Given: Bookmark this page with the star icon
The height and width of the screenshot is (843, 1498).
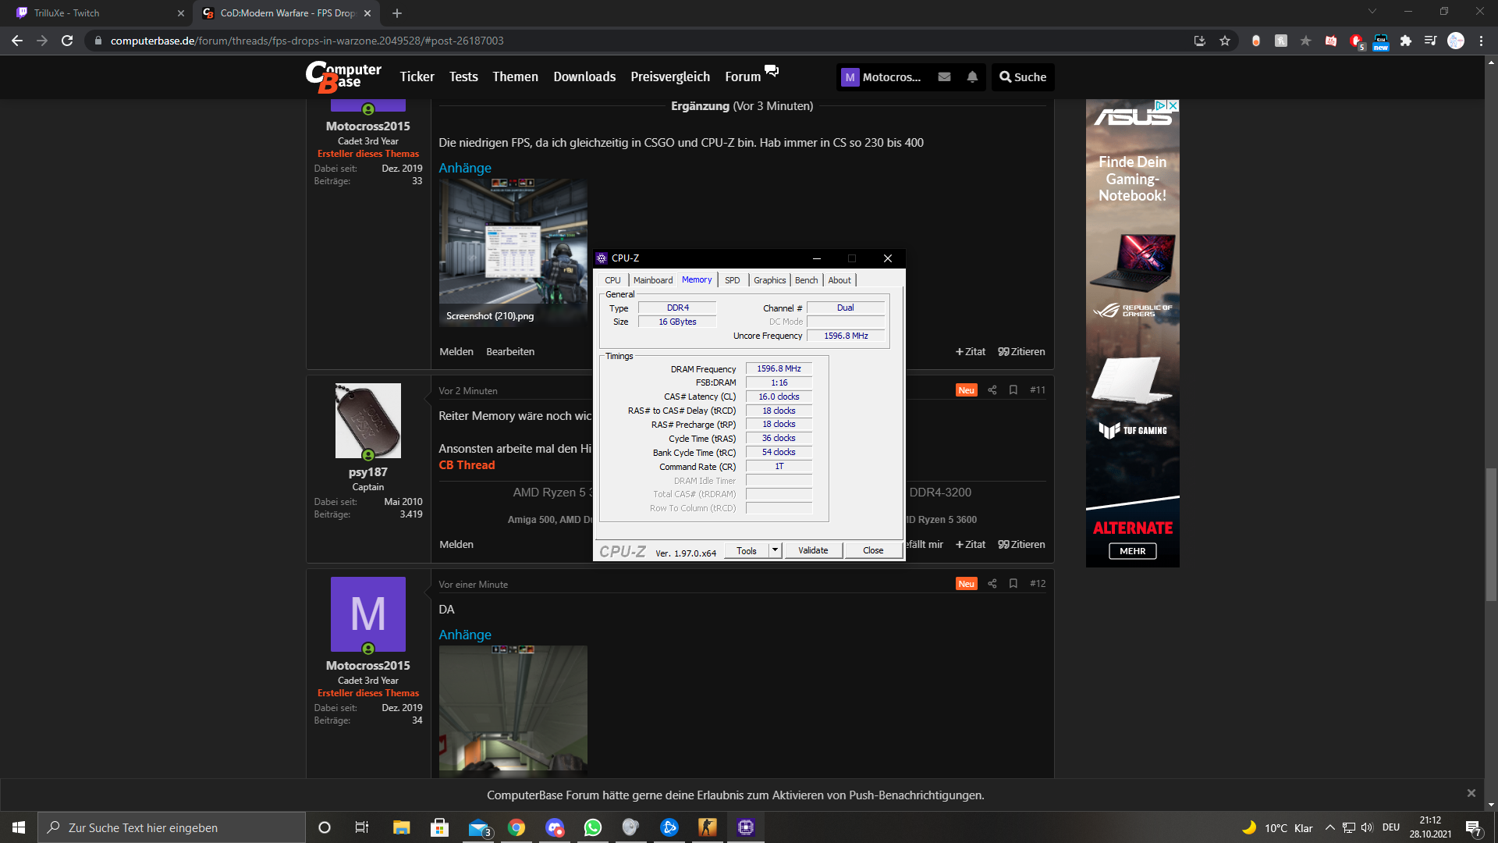Looking at the screenshot, I should (1225, 41).
